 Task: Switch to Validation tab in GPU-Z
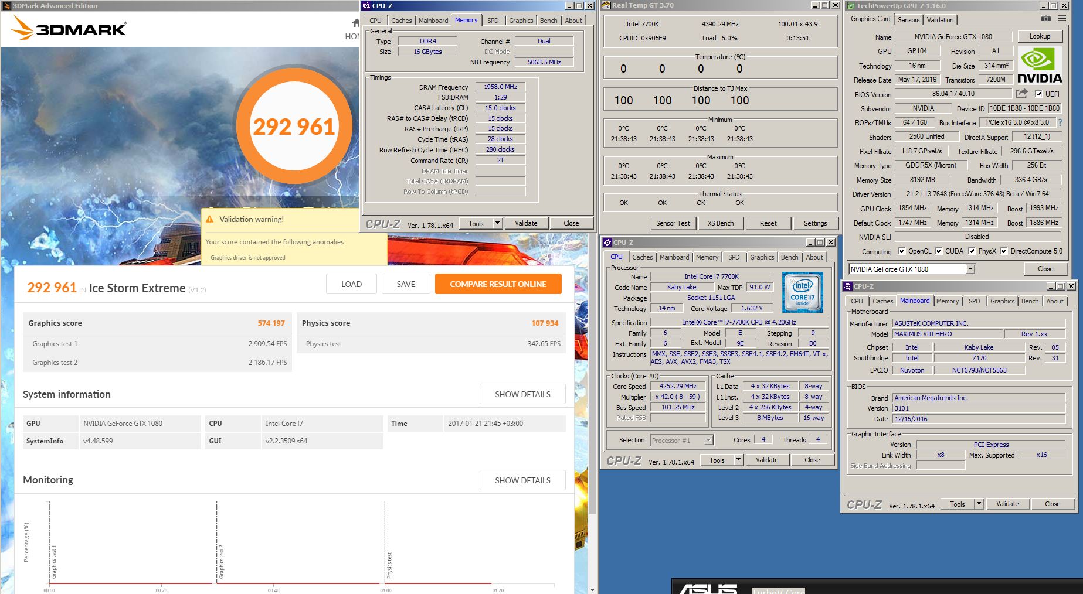(940, 20)
